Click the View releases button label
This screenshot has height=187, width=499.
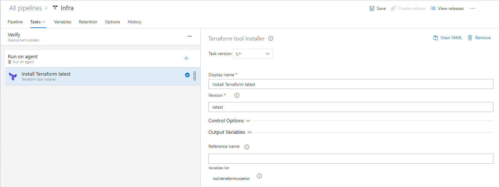pos(451,8)
